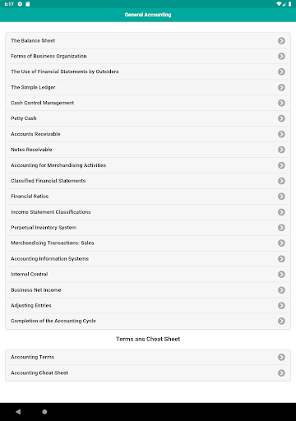Select Classified Financial Statements item
This screenshot has width=296, height=421.
(x=148, y=181)
